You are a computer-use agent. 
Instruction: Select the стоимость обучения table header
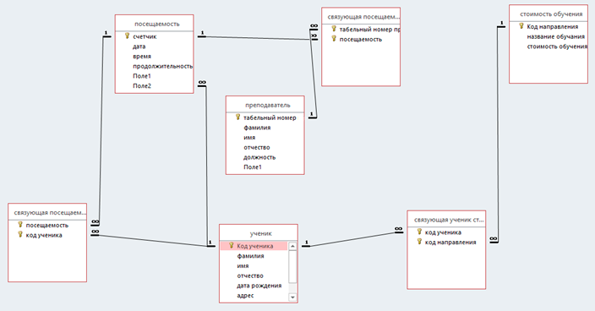pyautogui.click(x=549, y=14)
